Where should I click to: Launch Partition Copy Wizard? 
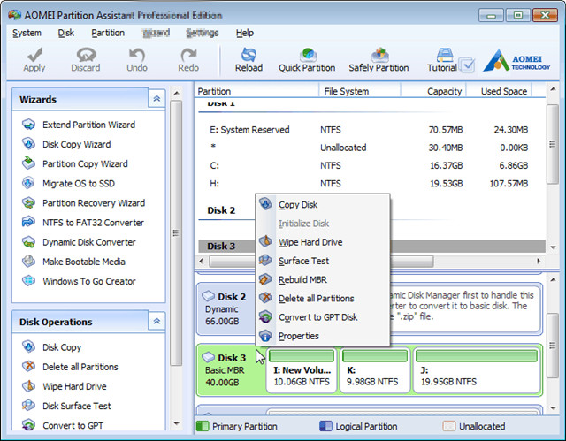click(x=74, y=163)
